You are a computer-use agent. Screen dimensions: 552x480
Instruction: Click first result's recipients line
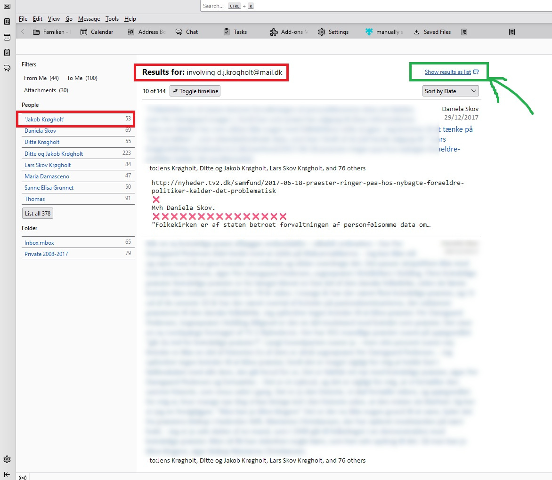(x=257, y=168)
